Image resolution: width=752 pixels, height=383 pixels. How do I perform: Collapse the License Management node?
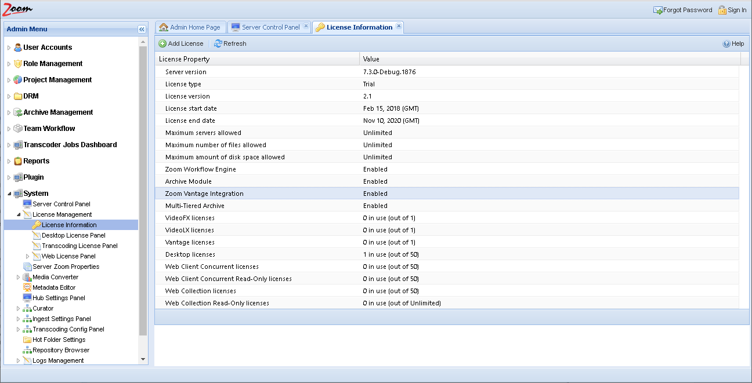(x=18, y=214)
